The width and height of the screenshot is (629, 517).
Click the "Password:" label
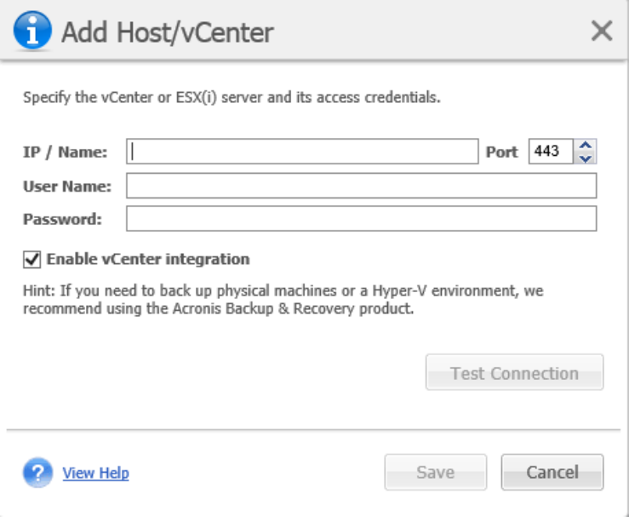tap(62, 219)
